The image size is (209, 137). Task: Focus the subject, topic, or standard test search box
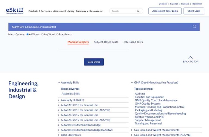[x=104, y=27]
